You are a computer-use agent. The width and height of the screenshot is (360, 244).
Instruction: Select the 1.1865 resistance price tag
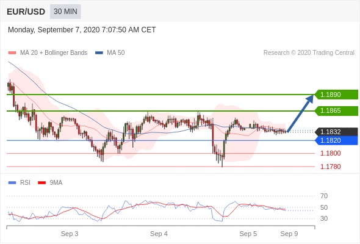tap(336, 110)
